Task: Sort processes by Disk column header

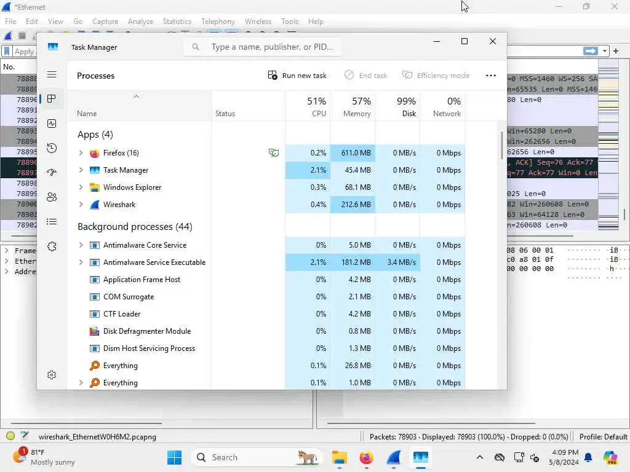Action: coord(398,106)
